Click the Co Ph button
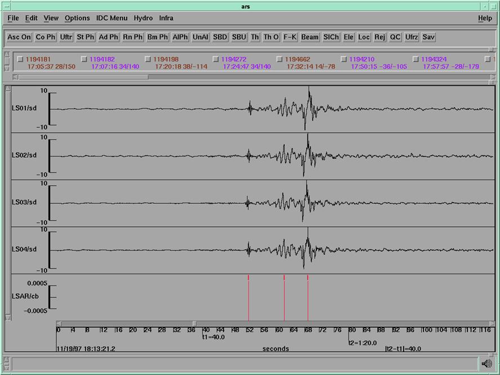This screenshot has height=375, width=500. tap(46, 37)
